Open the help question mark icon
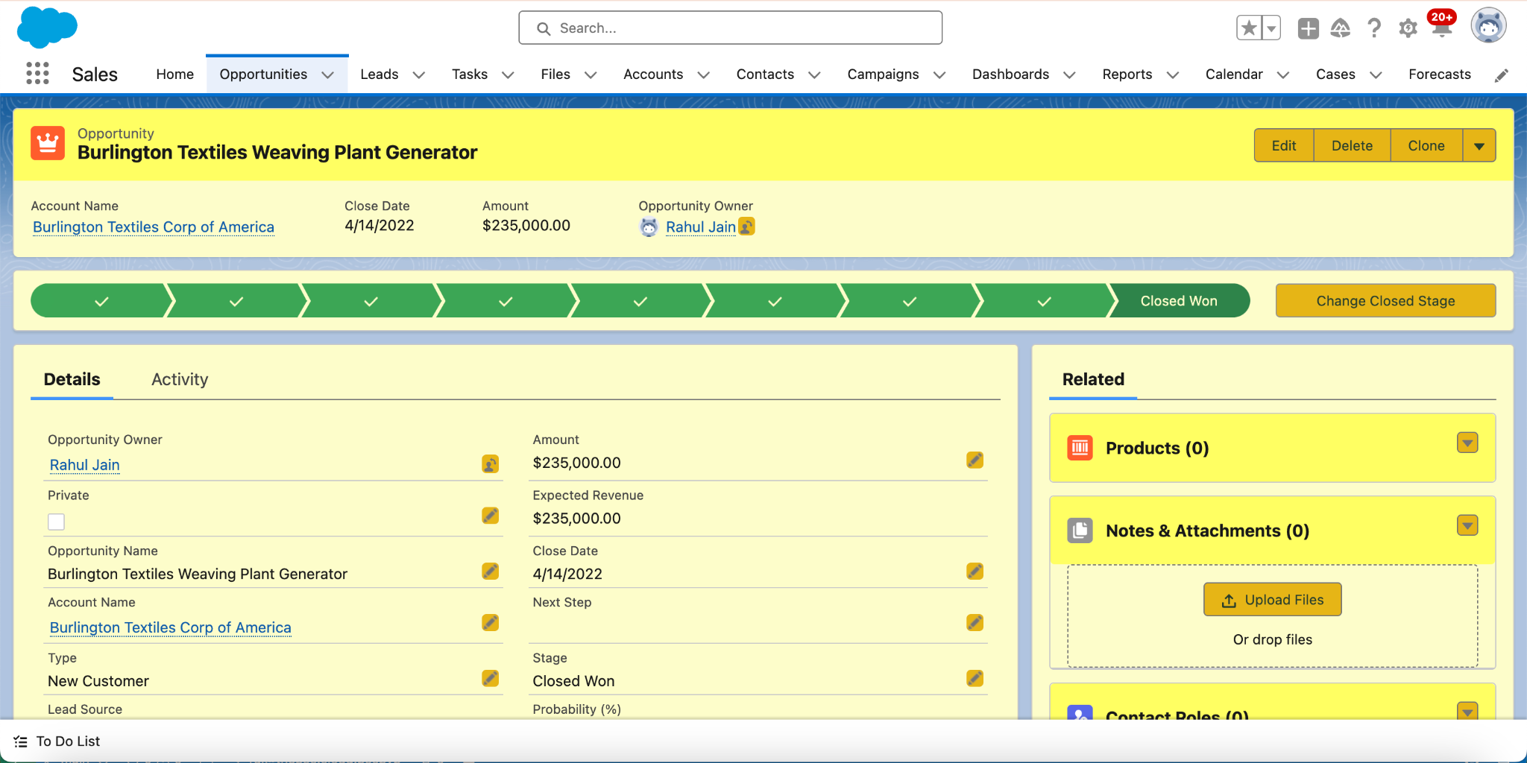This screenshot has width=1527, height=763. tap(1373, 28)
